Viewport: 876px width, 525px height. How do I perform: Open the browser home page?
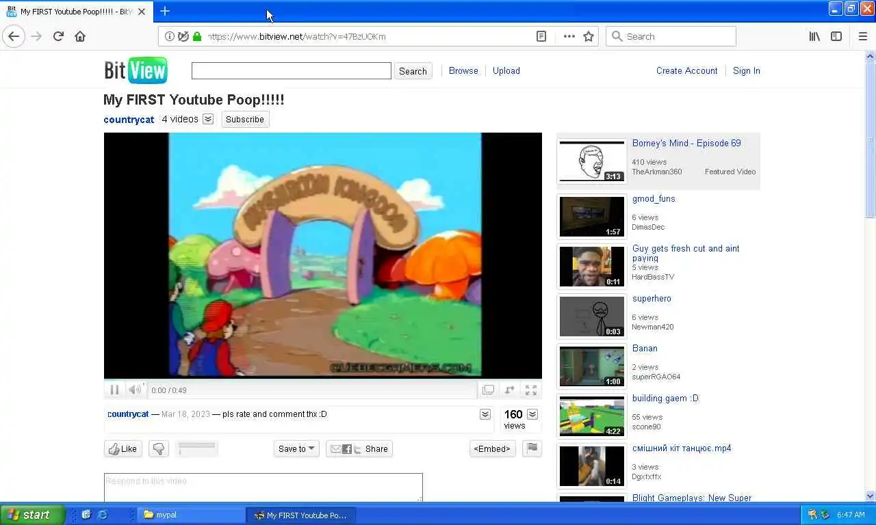point(80,36)
